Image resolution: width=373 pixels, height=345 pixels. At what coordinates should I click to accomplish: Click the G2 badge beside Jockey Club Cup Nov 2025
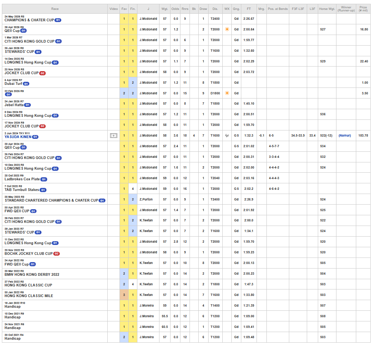tap(42, 73)
